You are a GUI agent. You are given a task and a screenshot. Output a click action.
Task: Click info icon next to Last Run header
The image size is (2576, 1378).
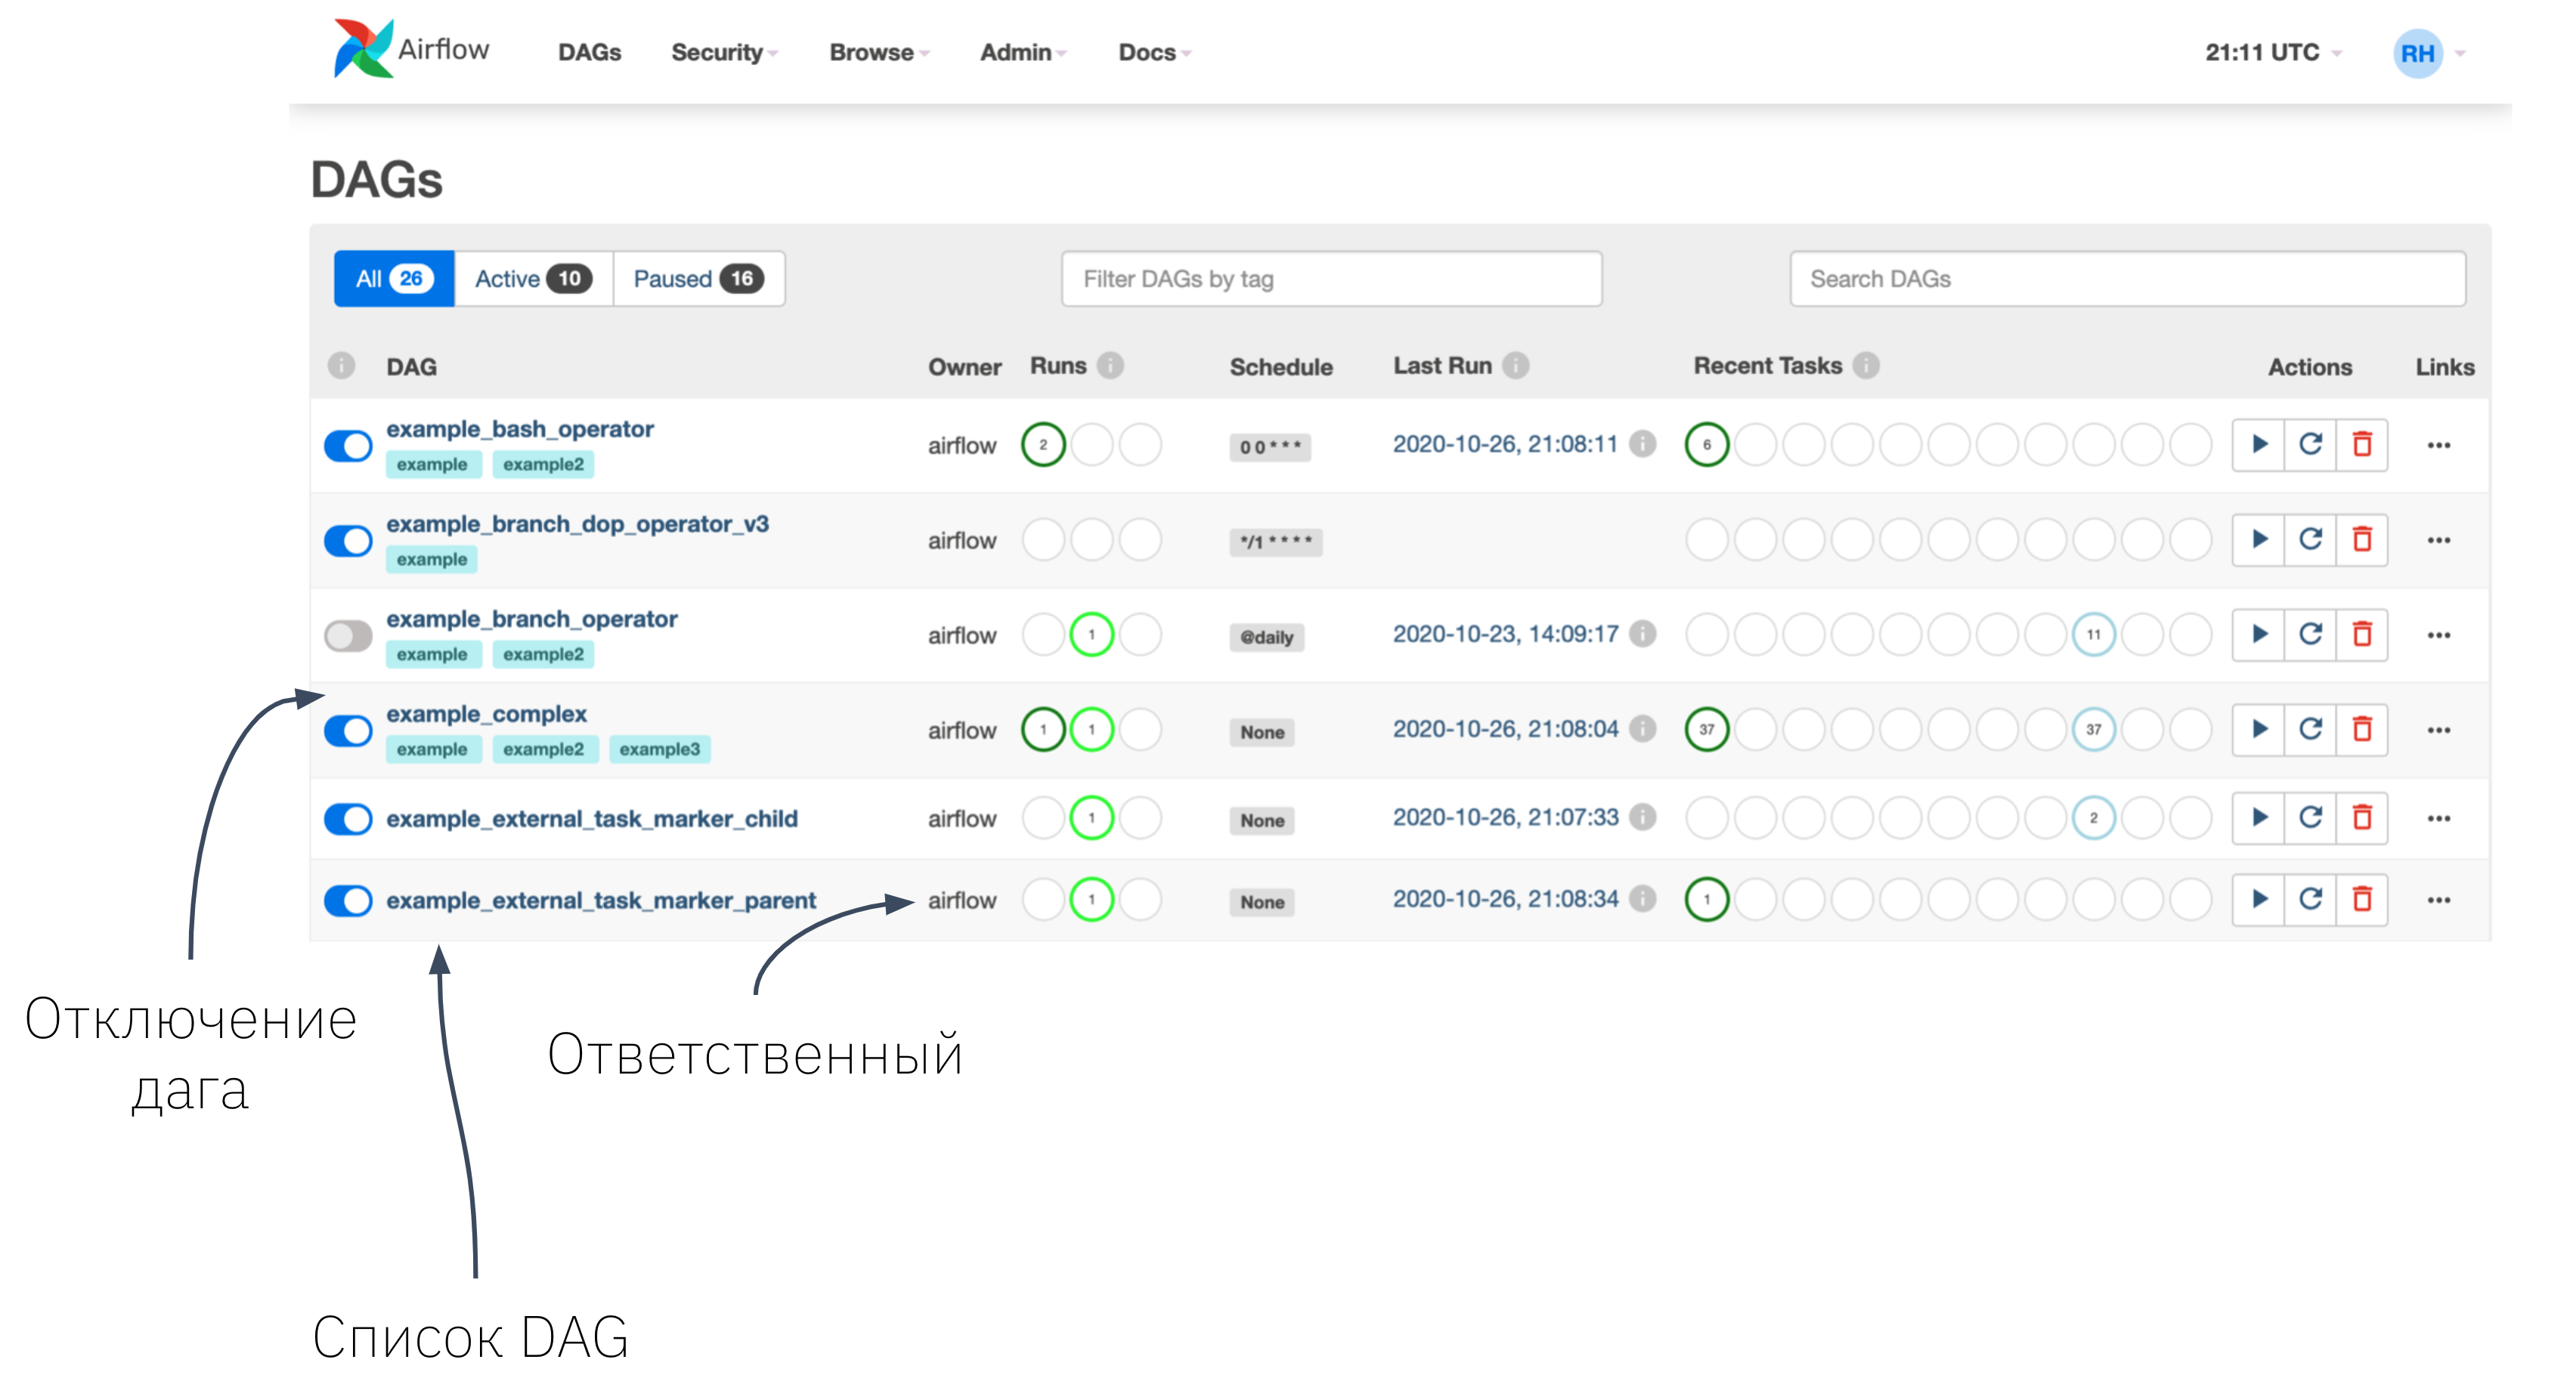click(1516, 366)
